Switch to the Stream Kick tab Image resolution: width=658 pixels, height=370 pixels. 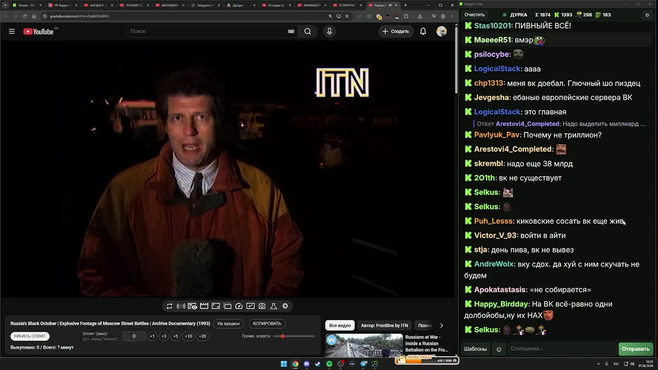26,5
